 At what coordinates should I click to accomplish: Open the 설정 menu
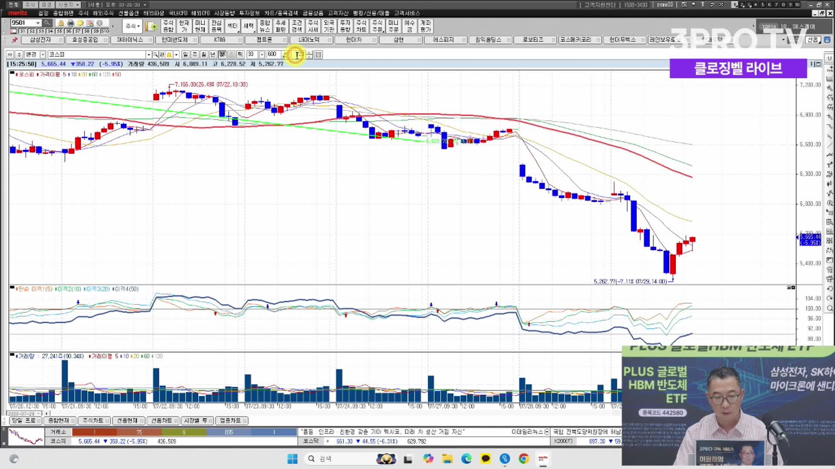[43, 13]
